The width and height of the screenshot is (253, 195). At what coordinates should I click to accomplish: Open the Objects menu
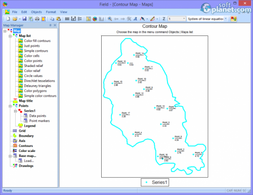(x=36, y=12)
